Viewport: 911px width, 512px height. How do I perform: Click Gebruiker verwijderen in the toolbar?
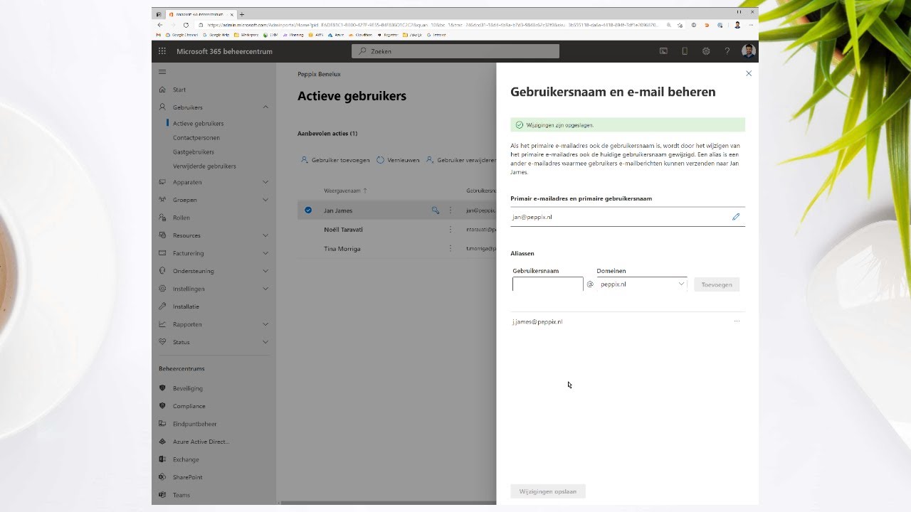click(461, 160)
